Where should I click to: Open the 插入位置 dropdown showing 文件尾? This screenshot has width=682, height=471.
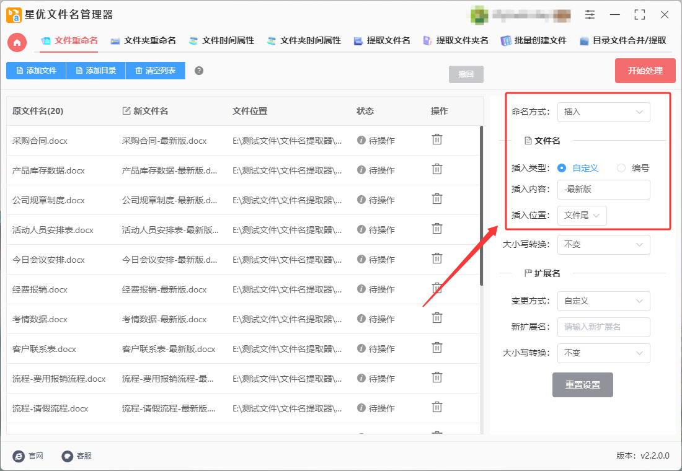tap(582, 215)
